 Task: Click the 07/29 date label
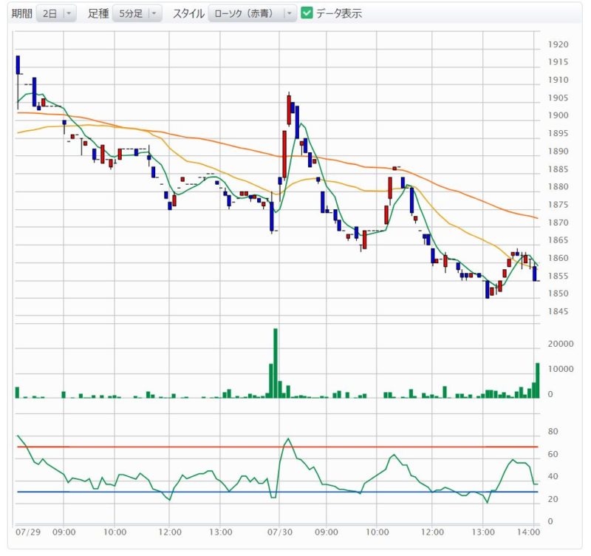point(28,532)
